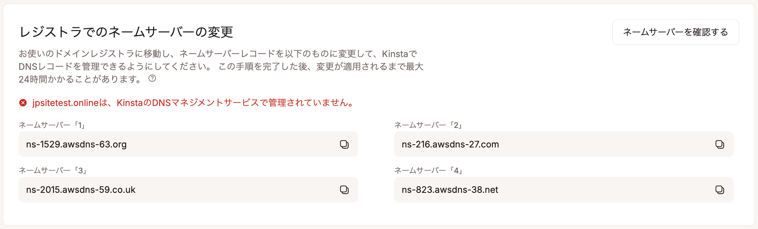Screen dimensions: 758x229
Task: Click the jpsitetest.online domain text
Action: (66, 103)
